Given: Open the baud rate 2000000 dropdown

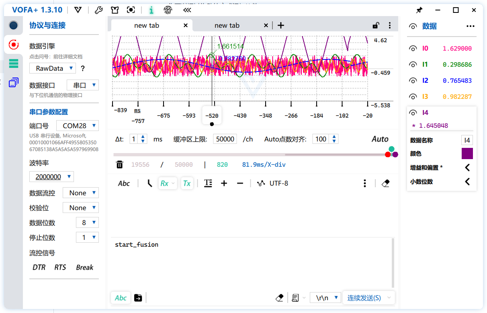Looking at the screenshot, I should pos(52,177).
